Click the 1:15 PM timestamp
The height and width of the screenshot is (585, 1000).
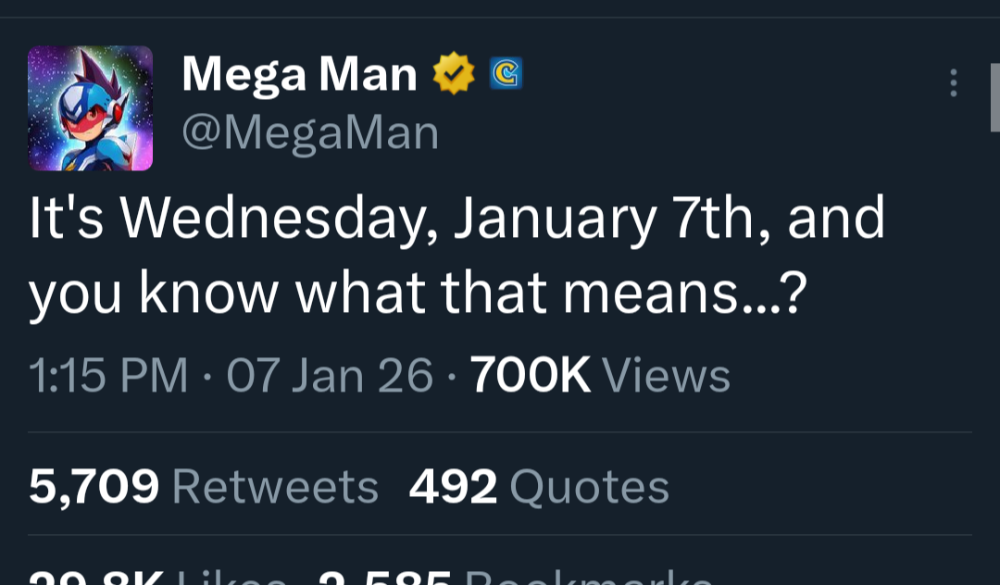pyautogui.click(x=108, y=377)
